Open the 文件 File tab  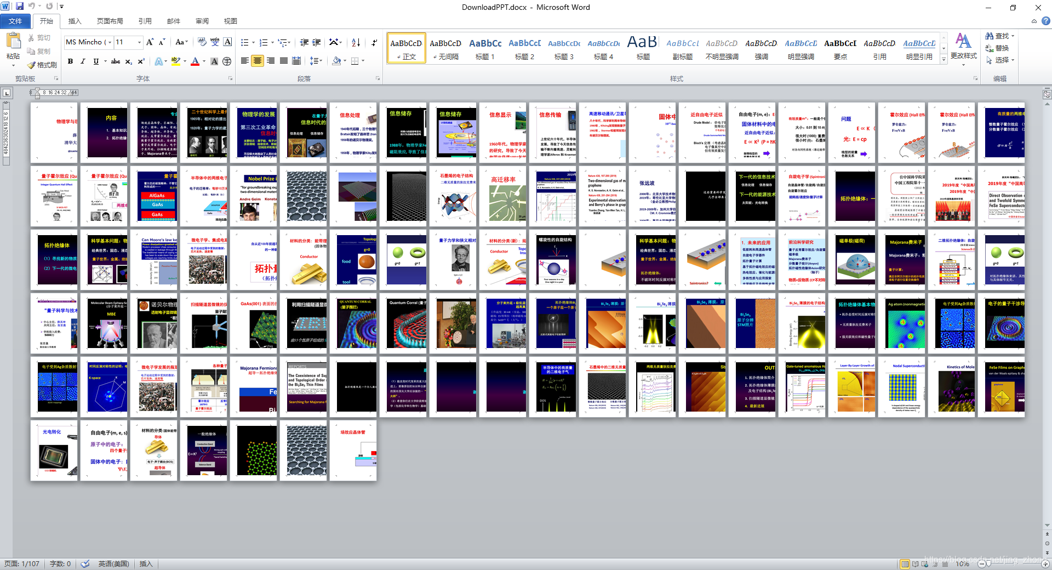[15, 21]
